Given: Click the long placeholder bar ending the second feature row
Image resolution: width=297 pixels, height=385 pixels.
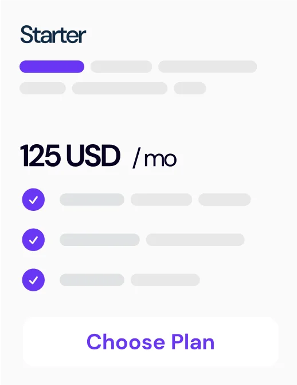Looking at the screenshot, I should [x=196, y=240].
